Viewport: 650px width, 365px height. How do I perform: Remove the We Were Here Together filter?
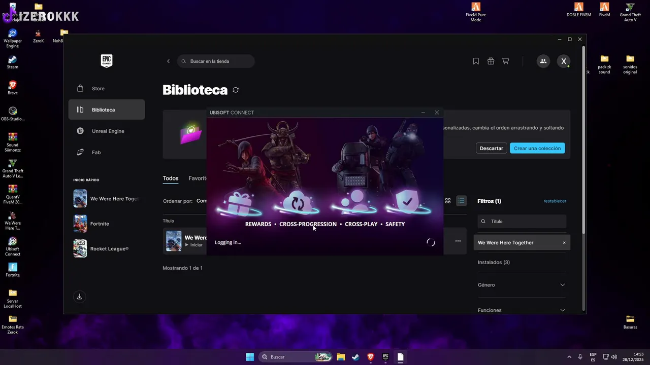564,243
